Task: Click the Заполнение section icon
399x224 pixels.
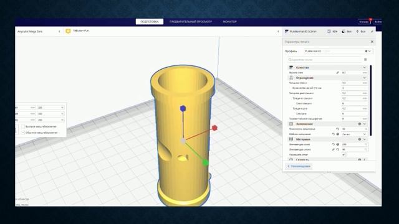Action: (291, 124)
